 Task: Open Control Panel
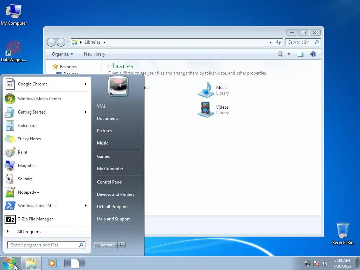tap(110, 182)
